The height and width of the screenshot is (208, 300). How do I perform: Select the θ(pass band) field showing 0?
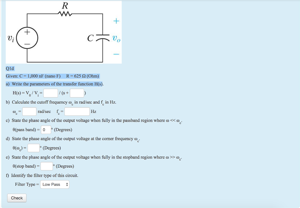(x=46, y=130)
